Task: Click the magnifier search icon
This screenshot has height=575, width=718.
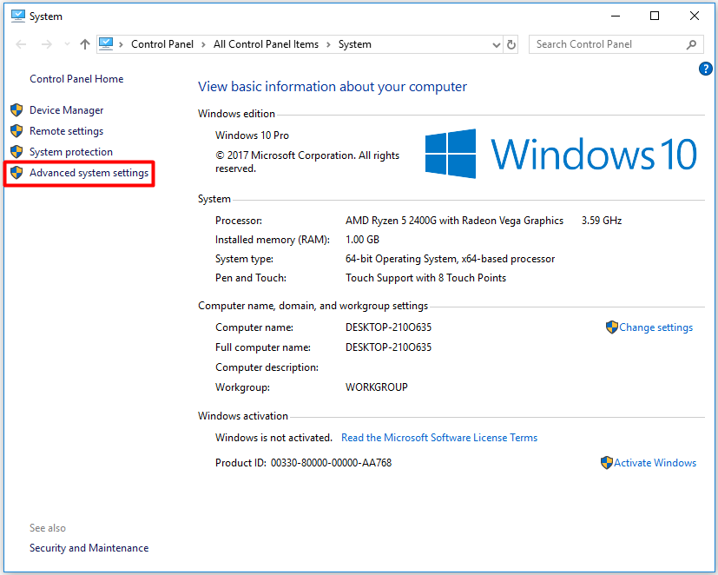Action: pyautogui.click(x=691, y=44)
